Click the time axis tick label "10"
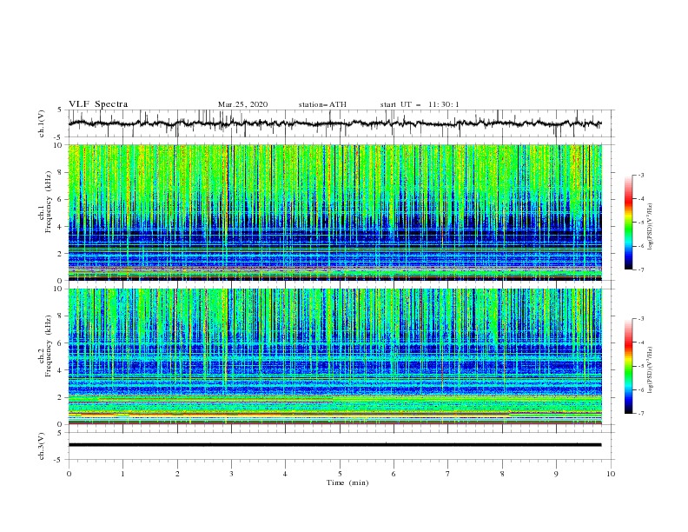The image size is (688, 532). pyautogui.click(x=611, y=474)
